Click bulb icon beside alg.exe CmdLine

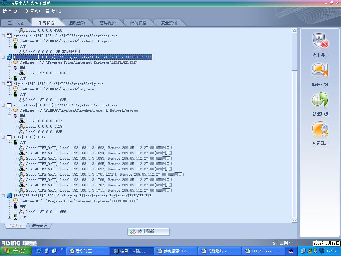15,89
